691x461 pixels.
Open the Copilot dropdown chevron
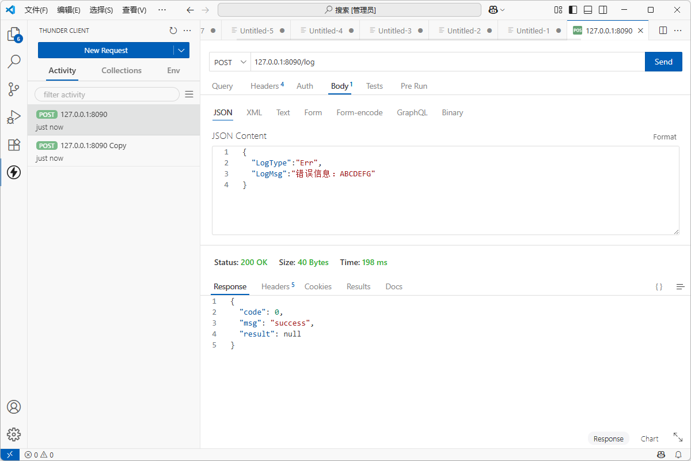point(503,10)
